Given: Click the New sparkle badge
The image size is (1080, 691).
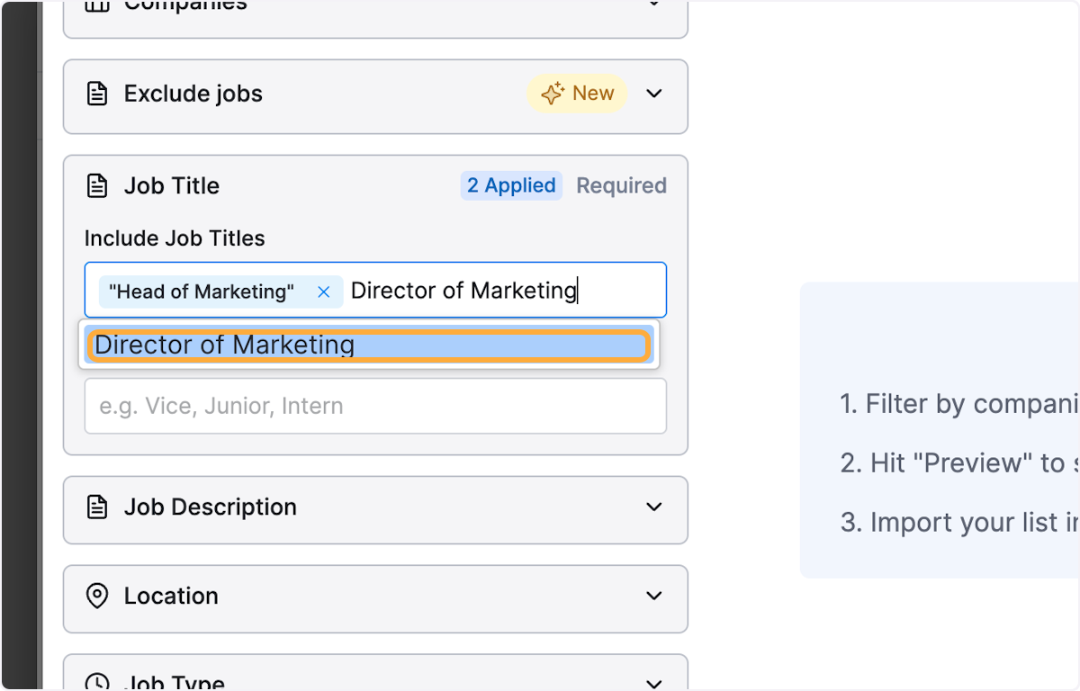Looking at the screenshot, I should click(x=577, y=94).
